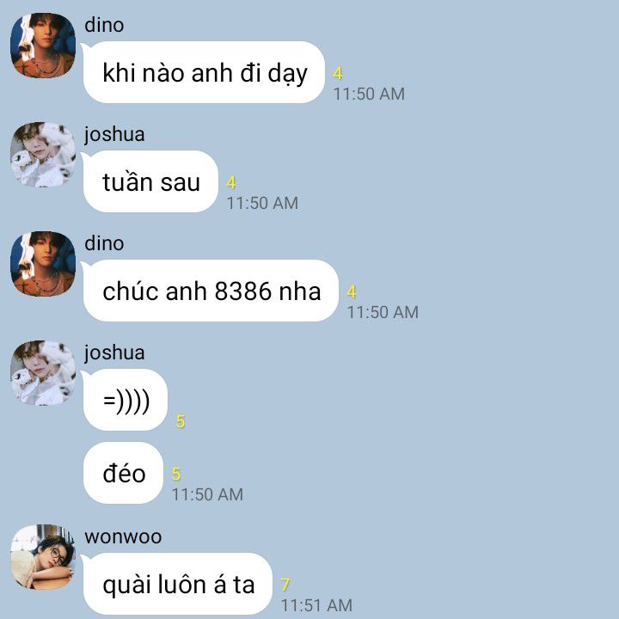Tap the name 'joshua' above 'tuần sau'
The height and width of the screenshot is (619, 619).
(114, 134)
